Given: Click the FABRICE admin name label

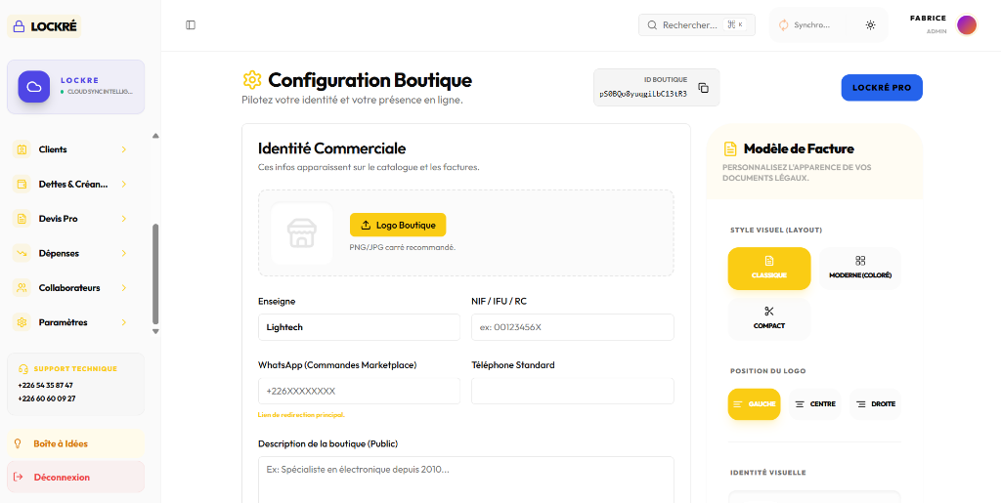Looking at the screenshot, I should (928, 18).
